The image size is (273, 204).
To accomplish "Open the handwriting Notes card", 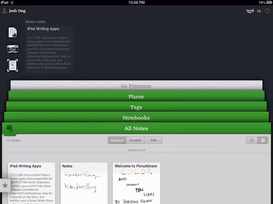I will tap(84, 183).
